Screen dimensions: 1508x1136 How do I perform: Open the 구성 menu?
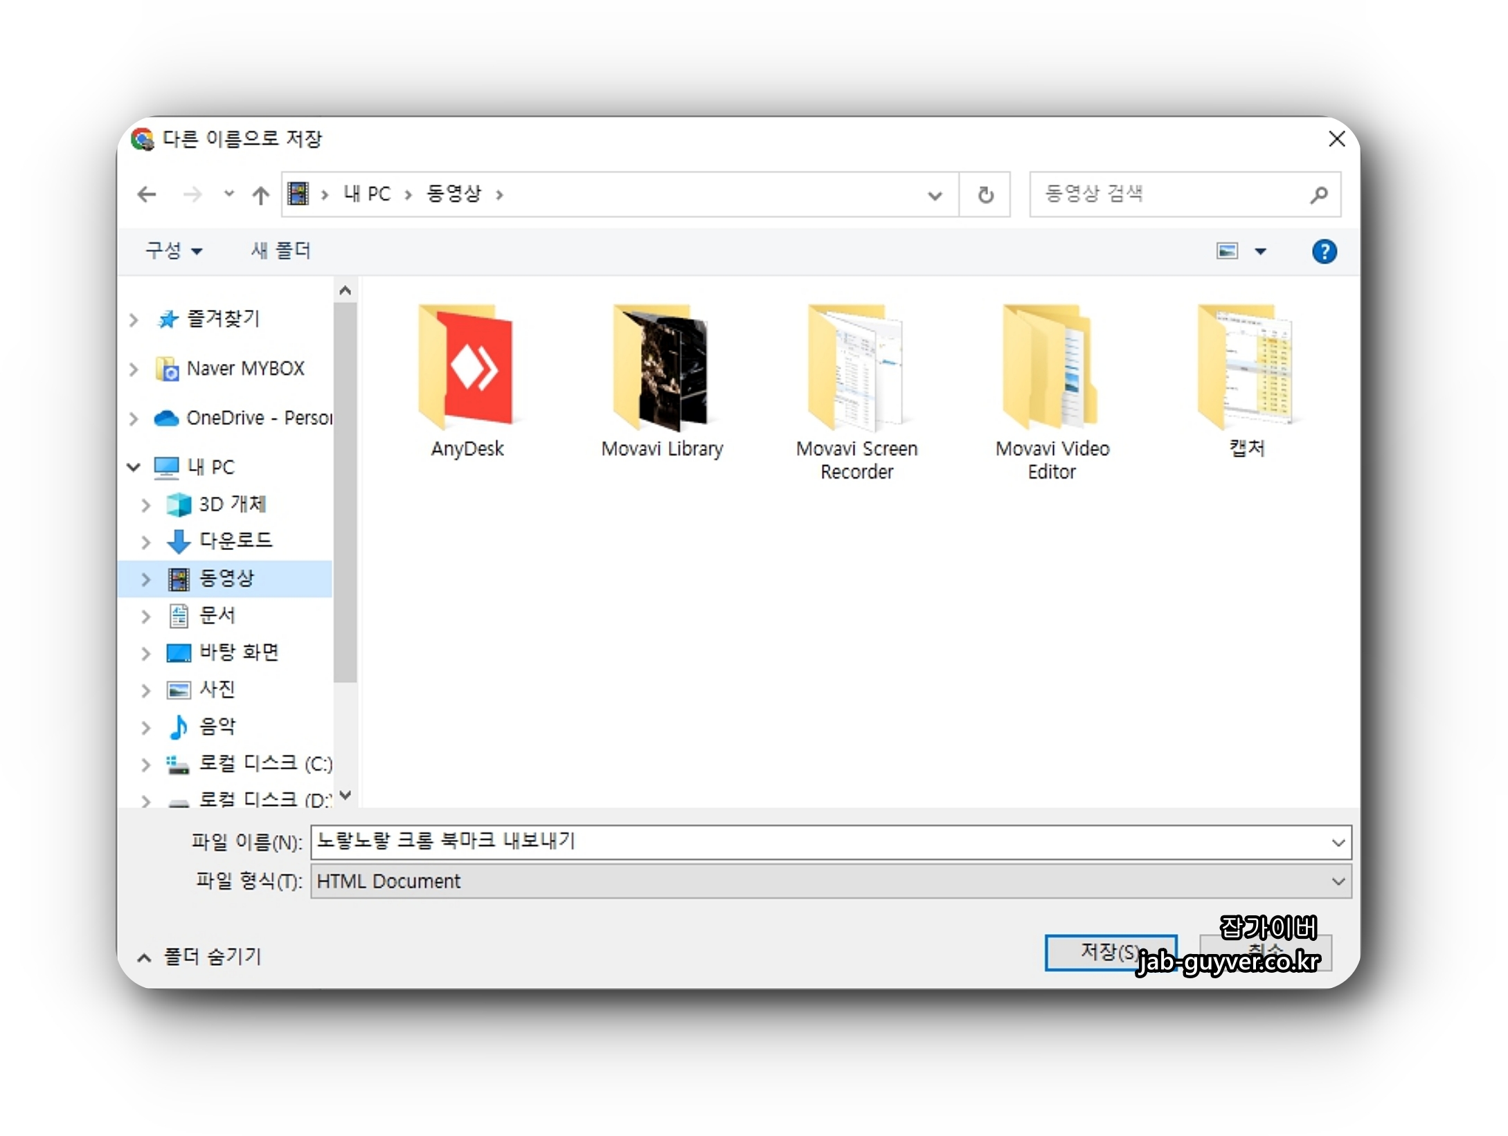(173, 250)
